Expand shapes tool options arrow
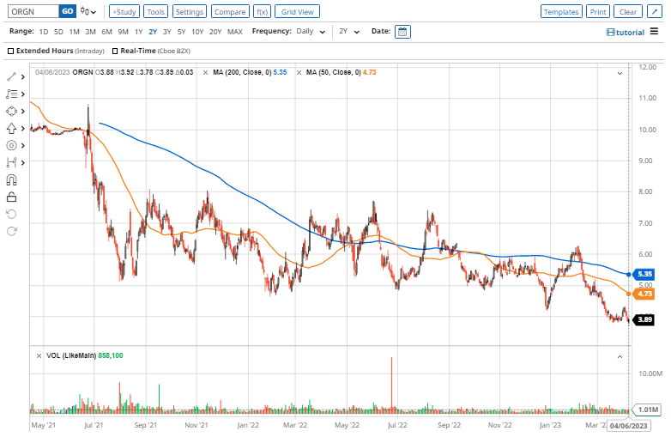Viewport: 671px width, 443px height. click(x=23, y=112)
